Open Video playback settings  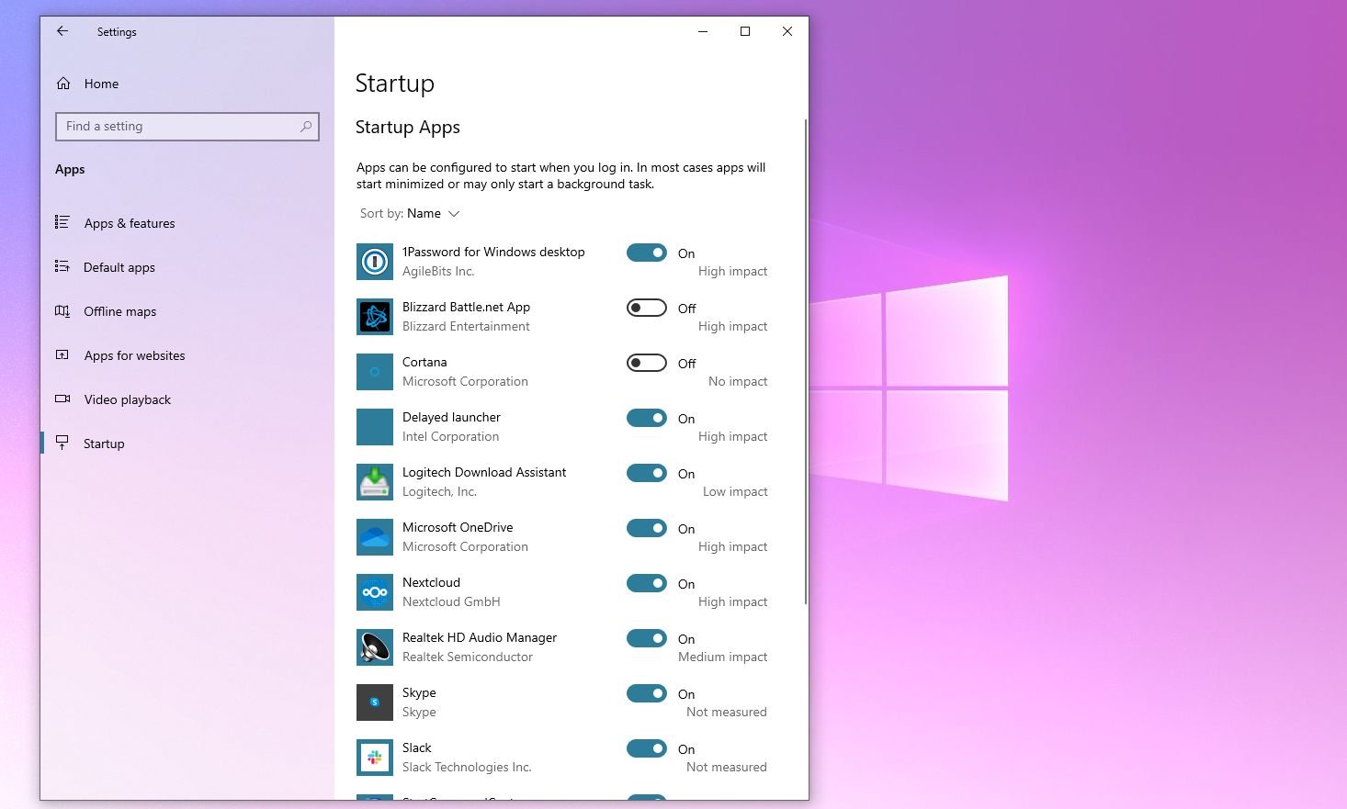127,399
